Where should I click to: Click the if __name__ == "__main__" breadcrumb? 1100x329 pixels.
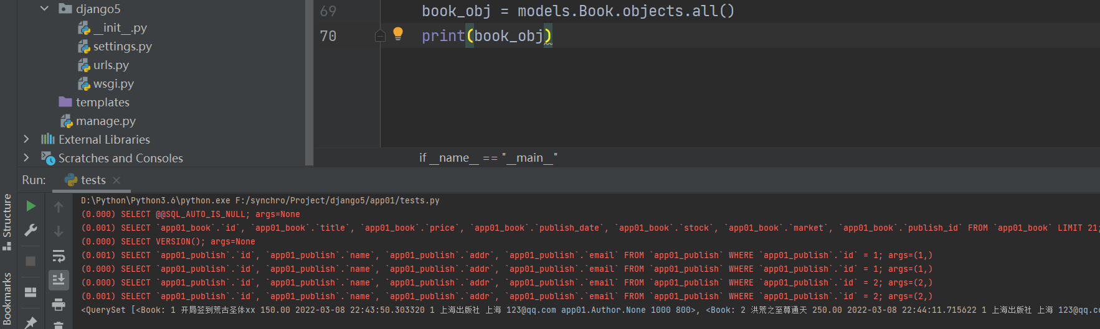pyautogui.click(x=488, y=158)
